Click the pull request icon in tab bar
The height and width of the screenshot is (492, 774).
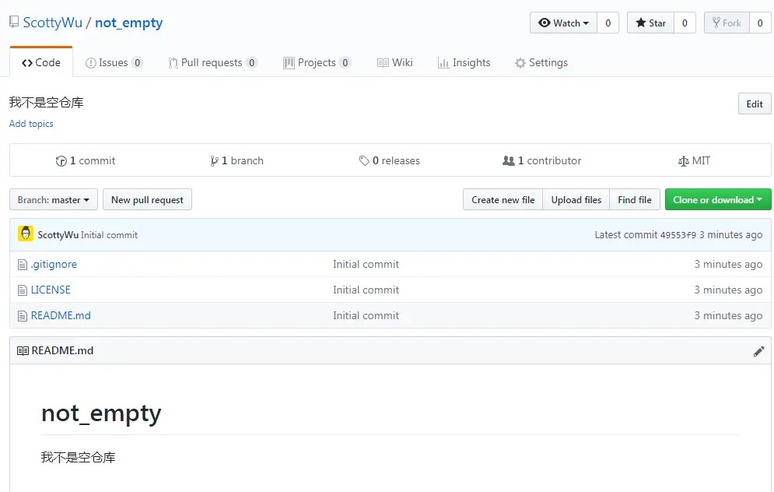coord(173,63)
